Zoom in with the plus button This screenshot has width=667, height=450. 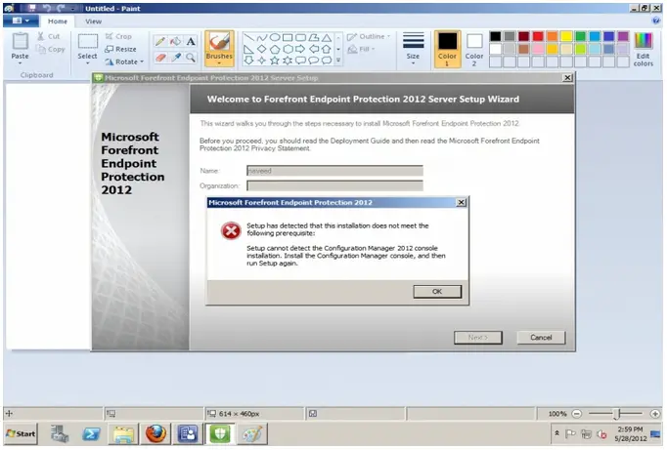655,413
